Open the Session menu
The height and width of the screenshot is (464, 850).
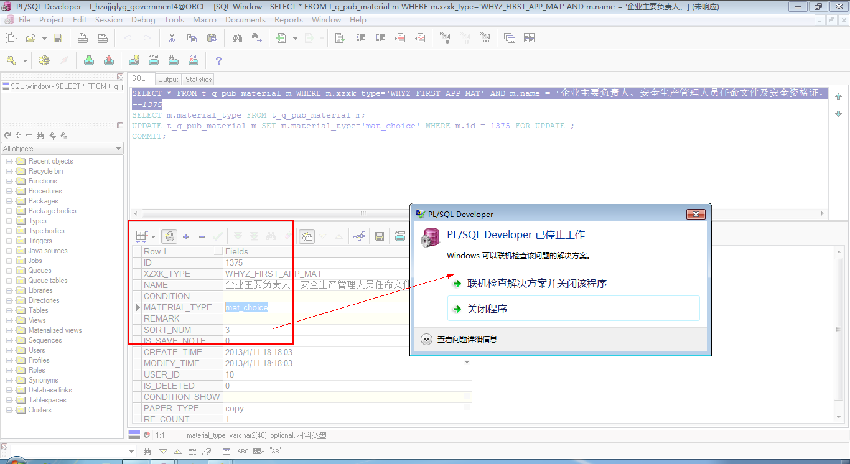tap(109, 19)
